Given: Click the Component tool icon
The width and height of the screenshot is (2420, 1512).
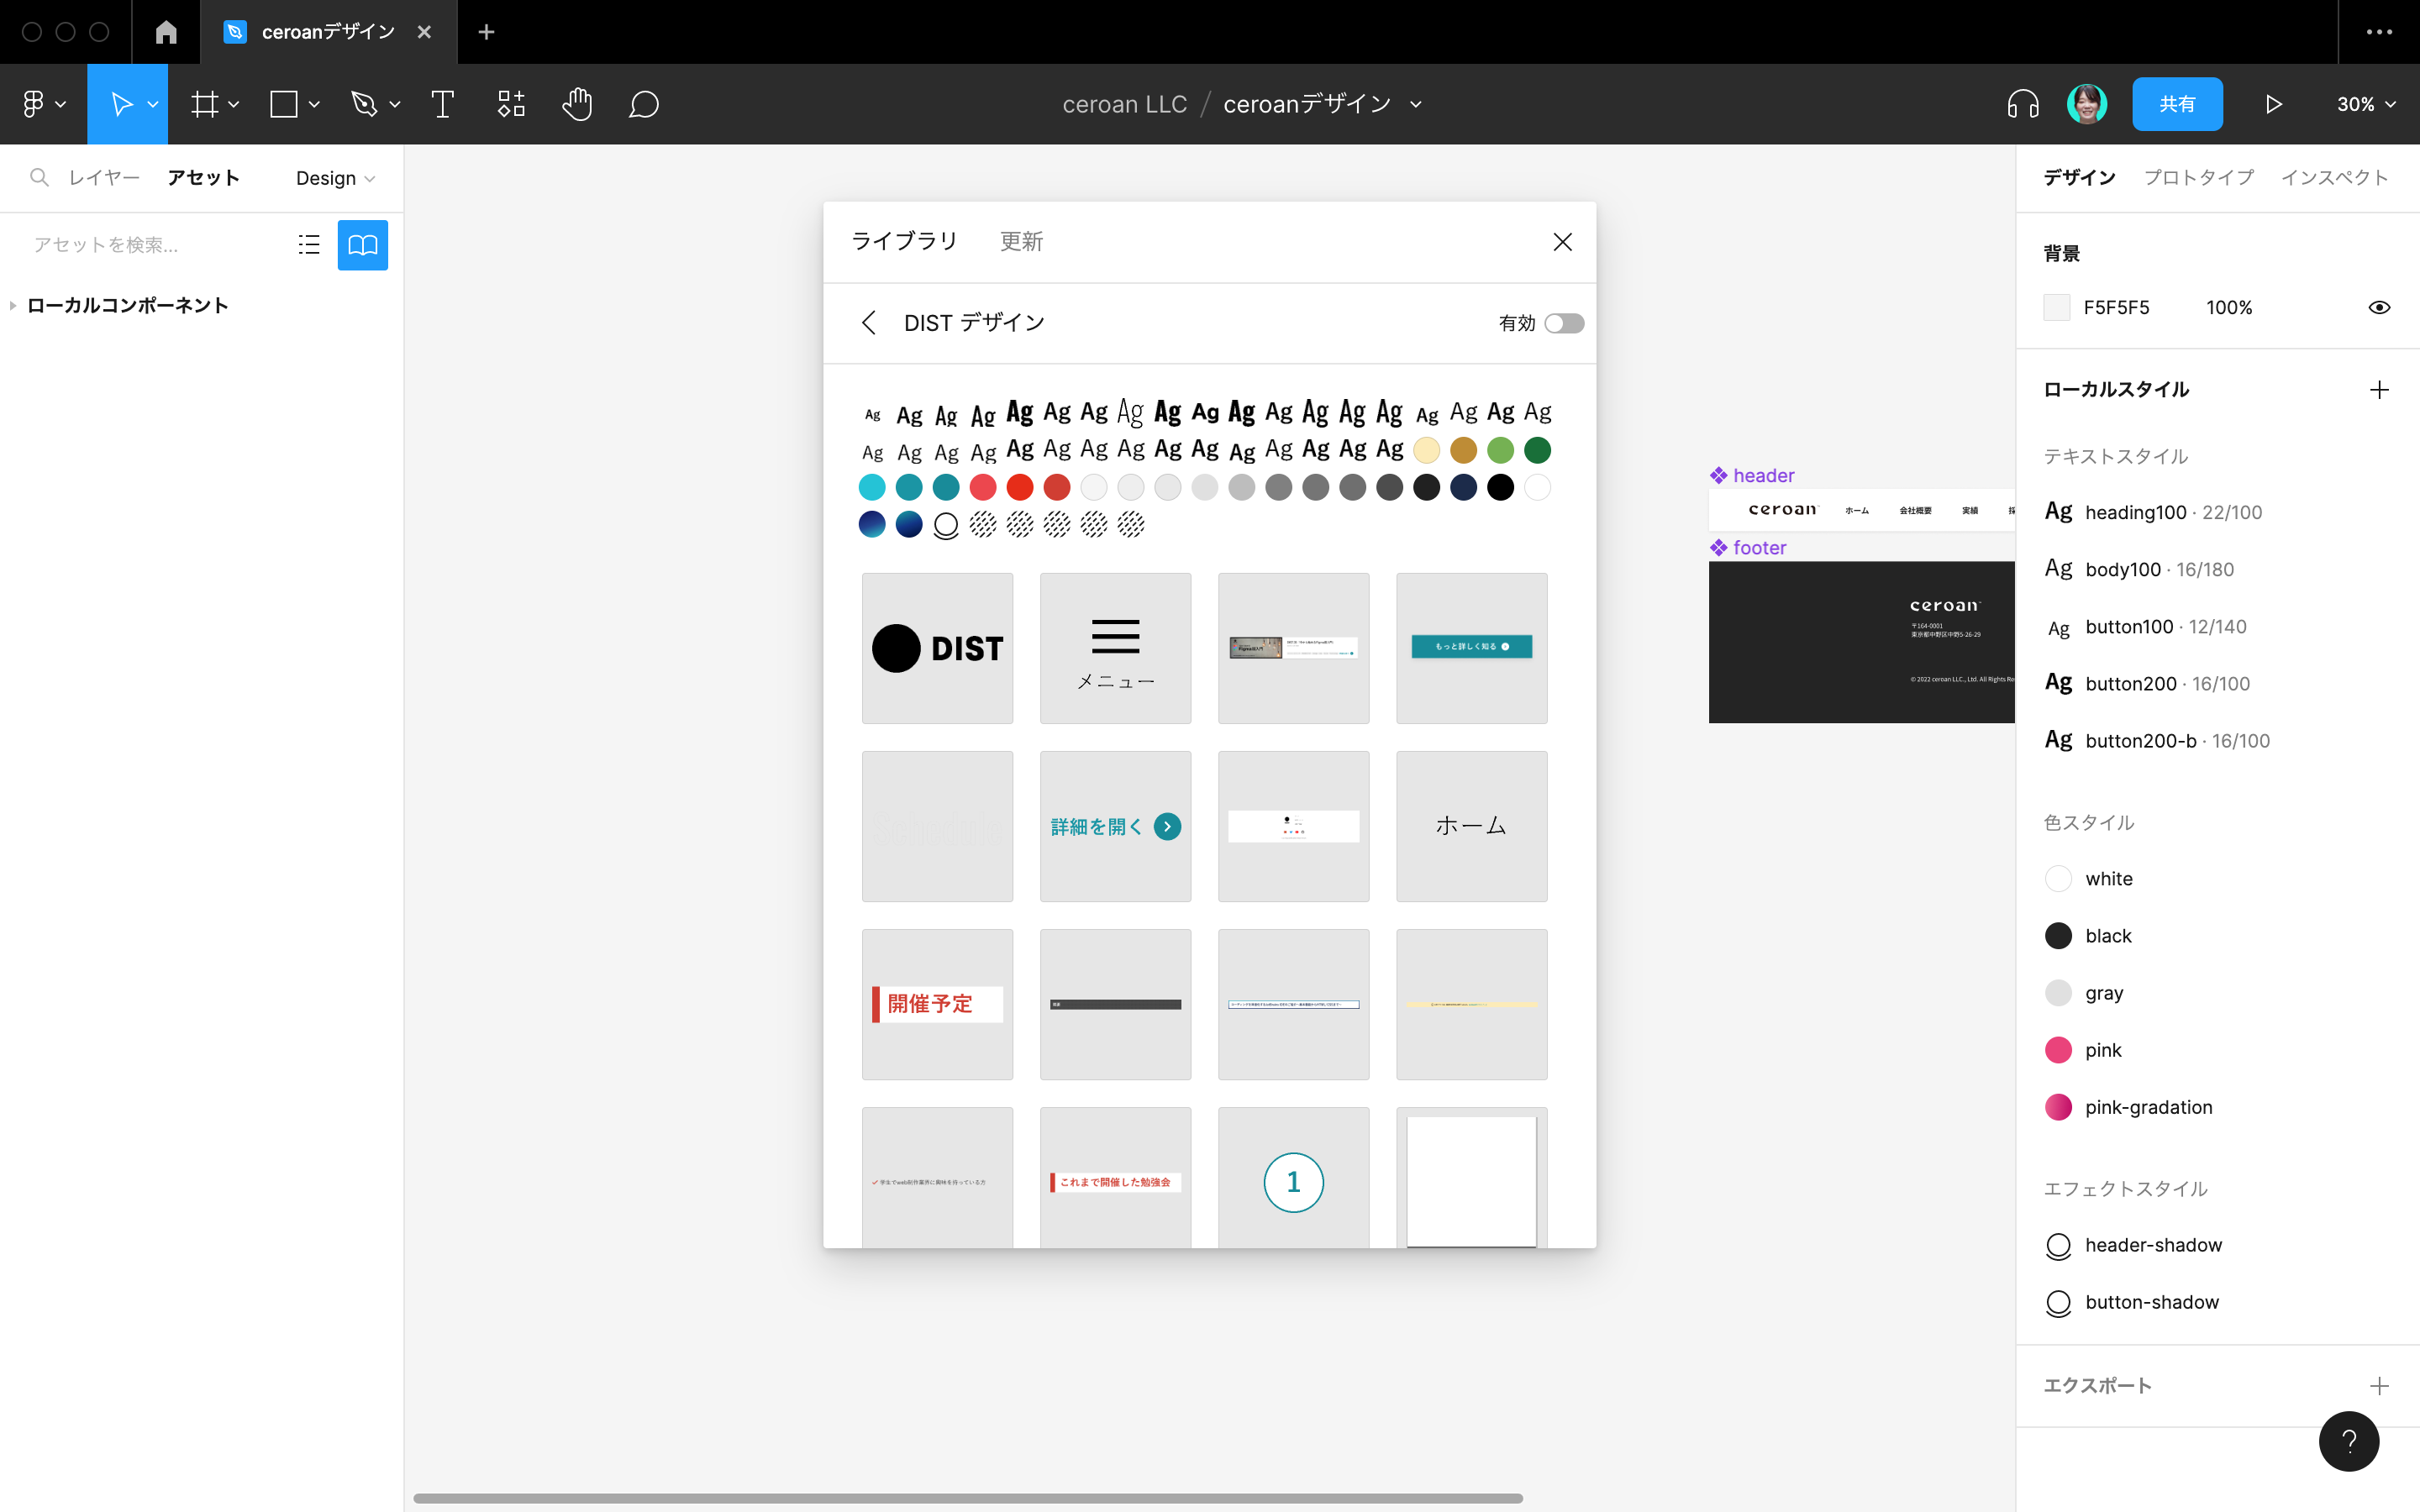Looking at the screenshot, I should tap(511, 104).
